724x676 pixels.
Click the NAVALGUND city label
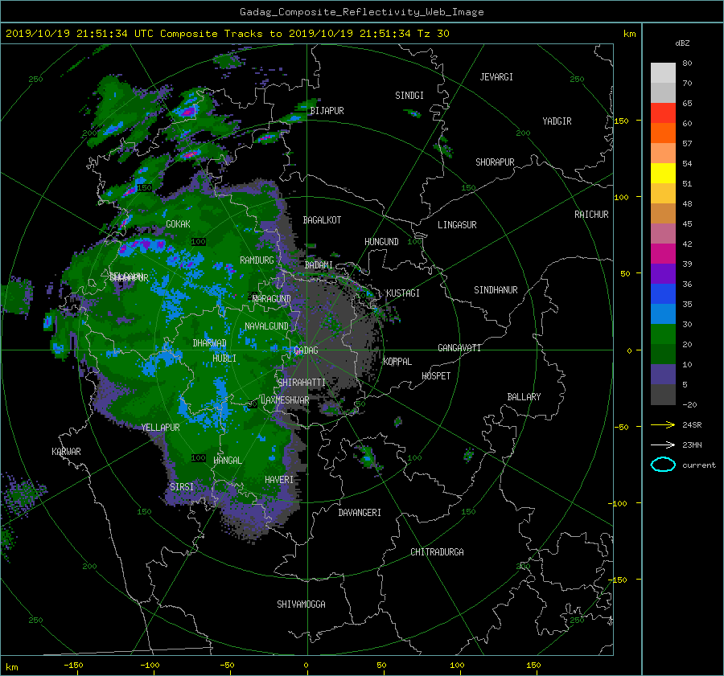(x=267, y=326)
